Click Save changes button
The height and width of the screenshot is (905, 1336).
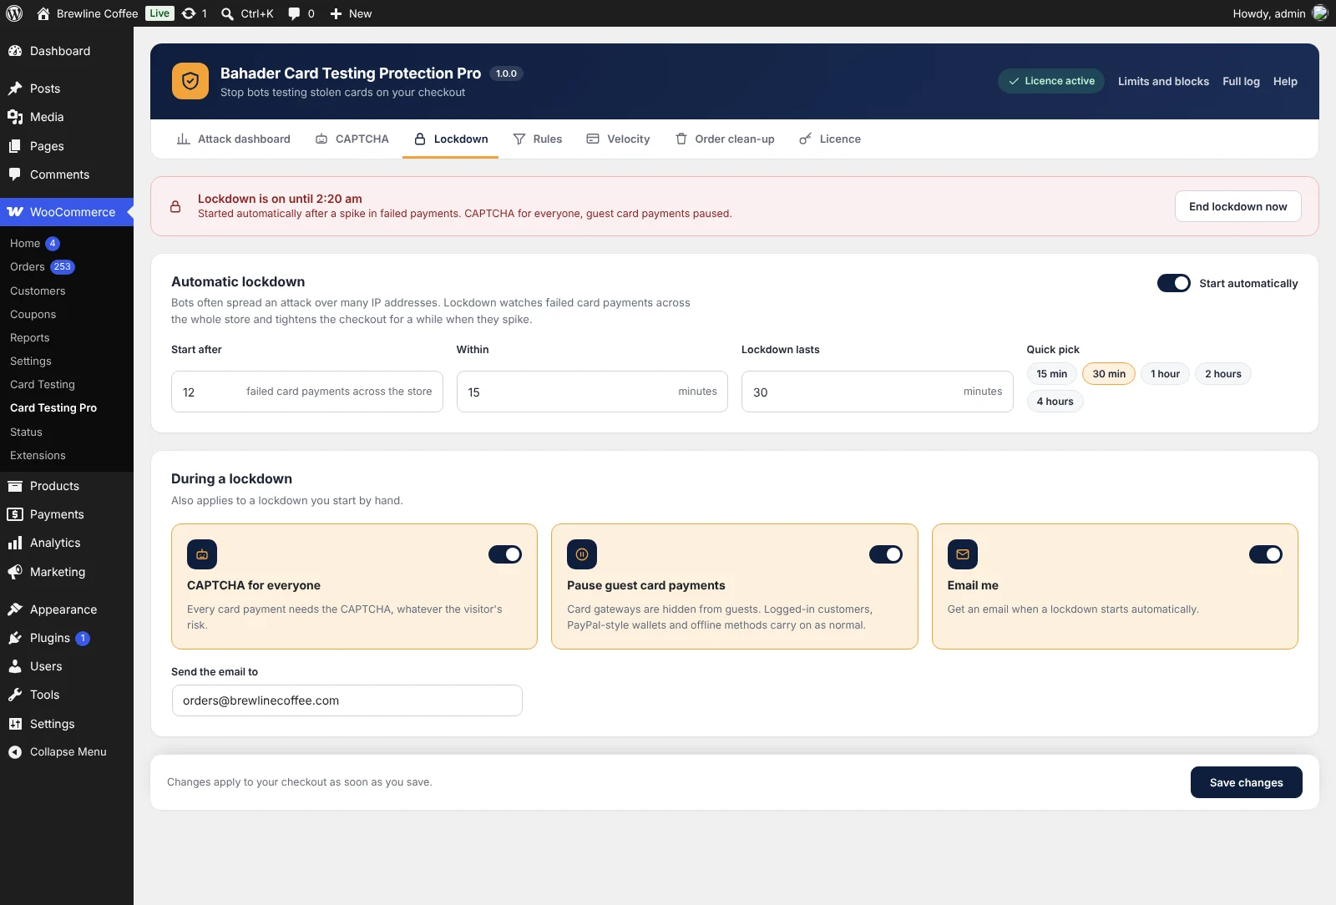(x=1247, y=782)
